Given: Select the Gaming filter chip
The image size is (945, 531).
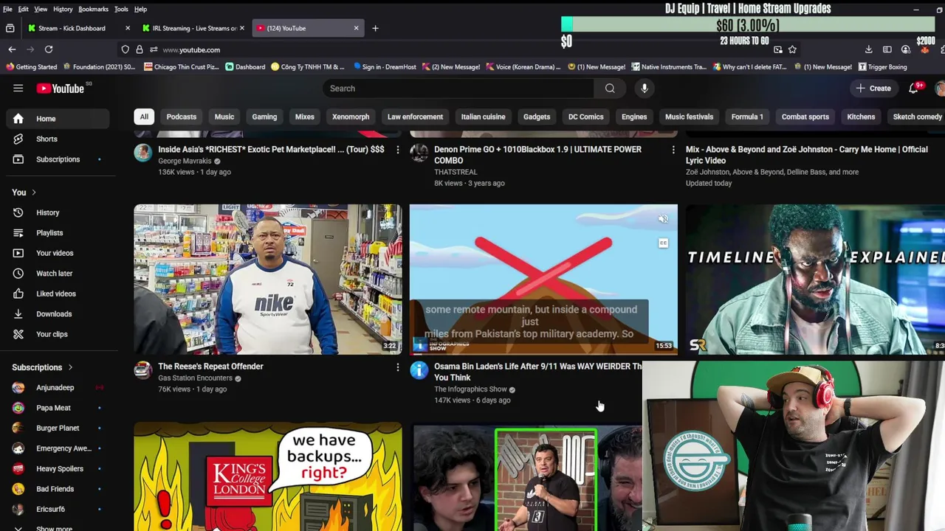Looking at the screenshot, I should point(264,117).
